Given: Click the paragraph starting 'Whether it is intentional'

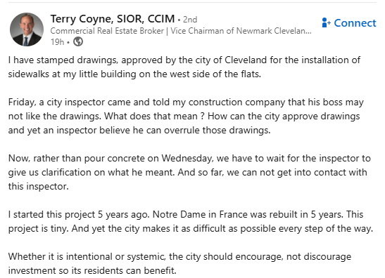Looking at the screenshot, I should 179,263.
